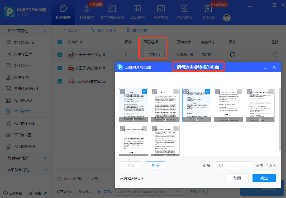Check page 5 thumbnail checkbox
Image resolution: width=286 pixels, height=198 pixels.
click(271, 92)
